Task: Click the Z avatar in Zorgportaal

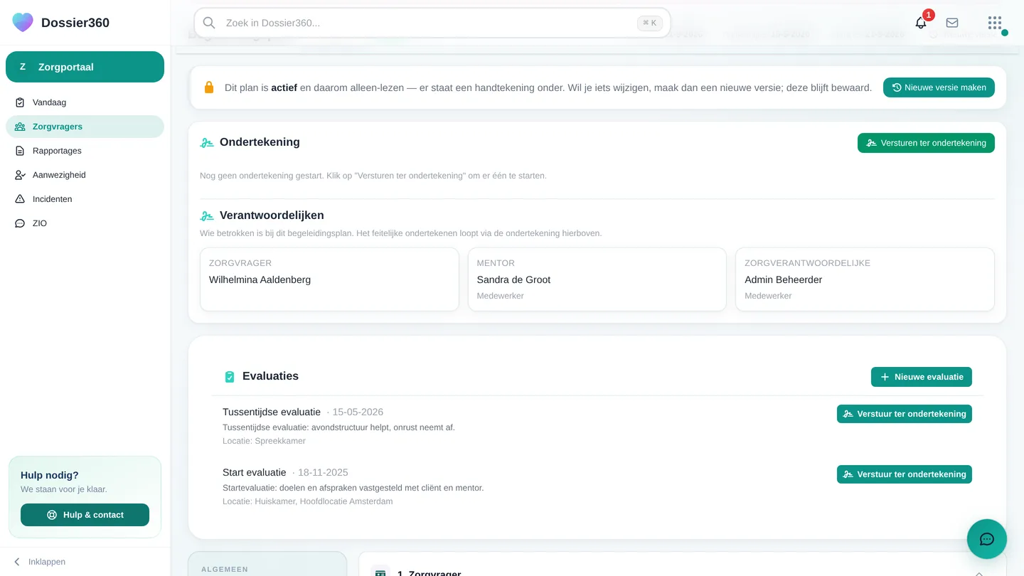Action: tap(23, 67)
